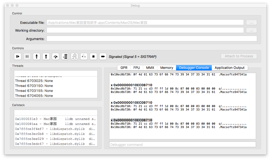Click the highlighted x 0x000000010EC0B710 command
Screen dimensions: 271x160
coord(132,120)
